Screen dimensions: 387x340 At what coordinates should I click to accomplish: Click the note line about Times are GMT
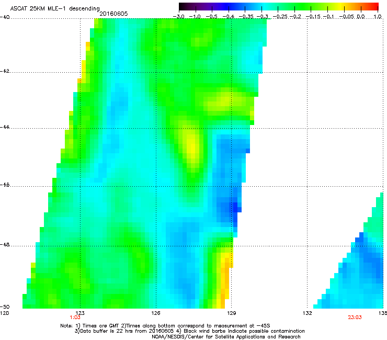tap(165, 326)
